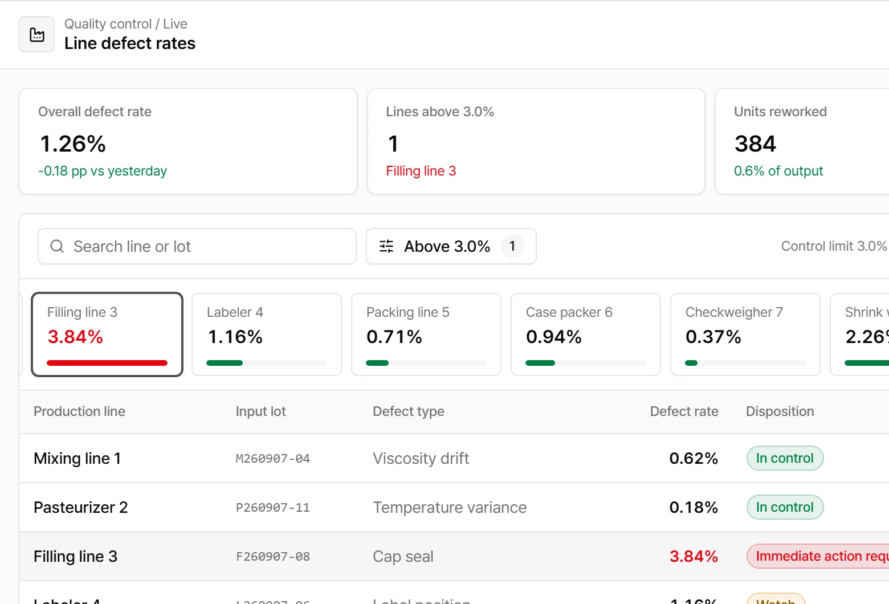Click the red Filling line 3 progress bar
889x604 pixels.
pos(107,363)
